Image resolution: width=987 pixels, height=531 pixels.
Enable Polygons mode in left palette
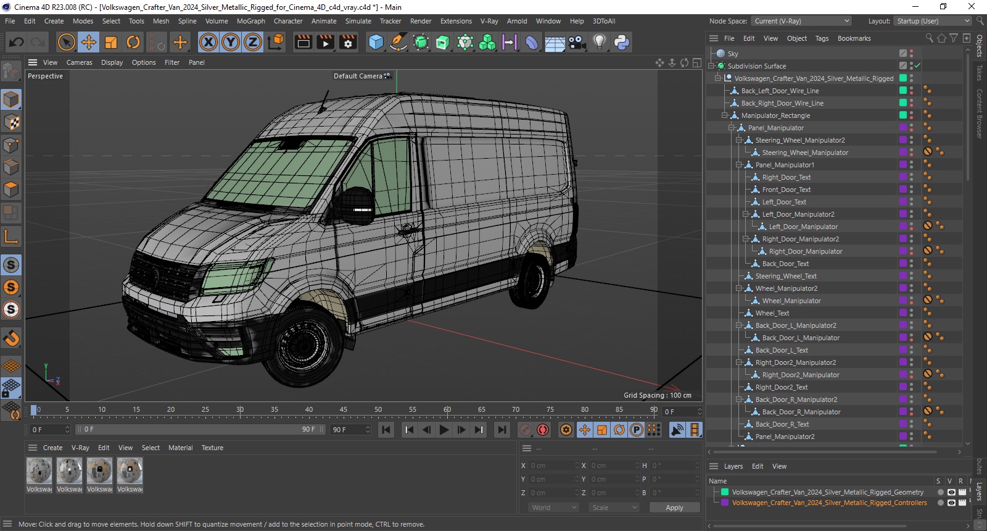coord(11,190)
